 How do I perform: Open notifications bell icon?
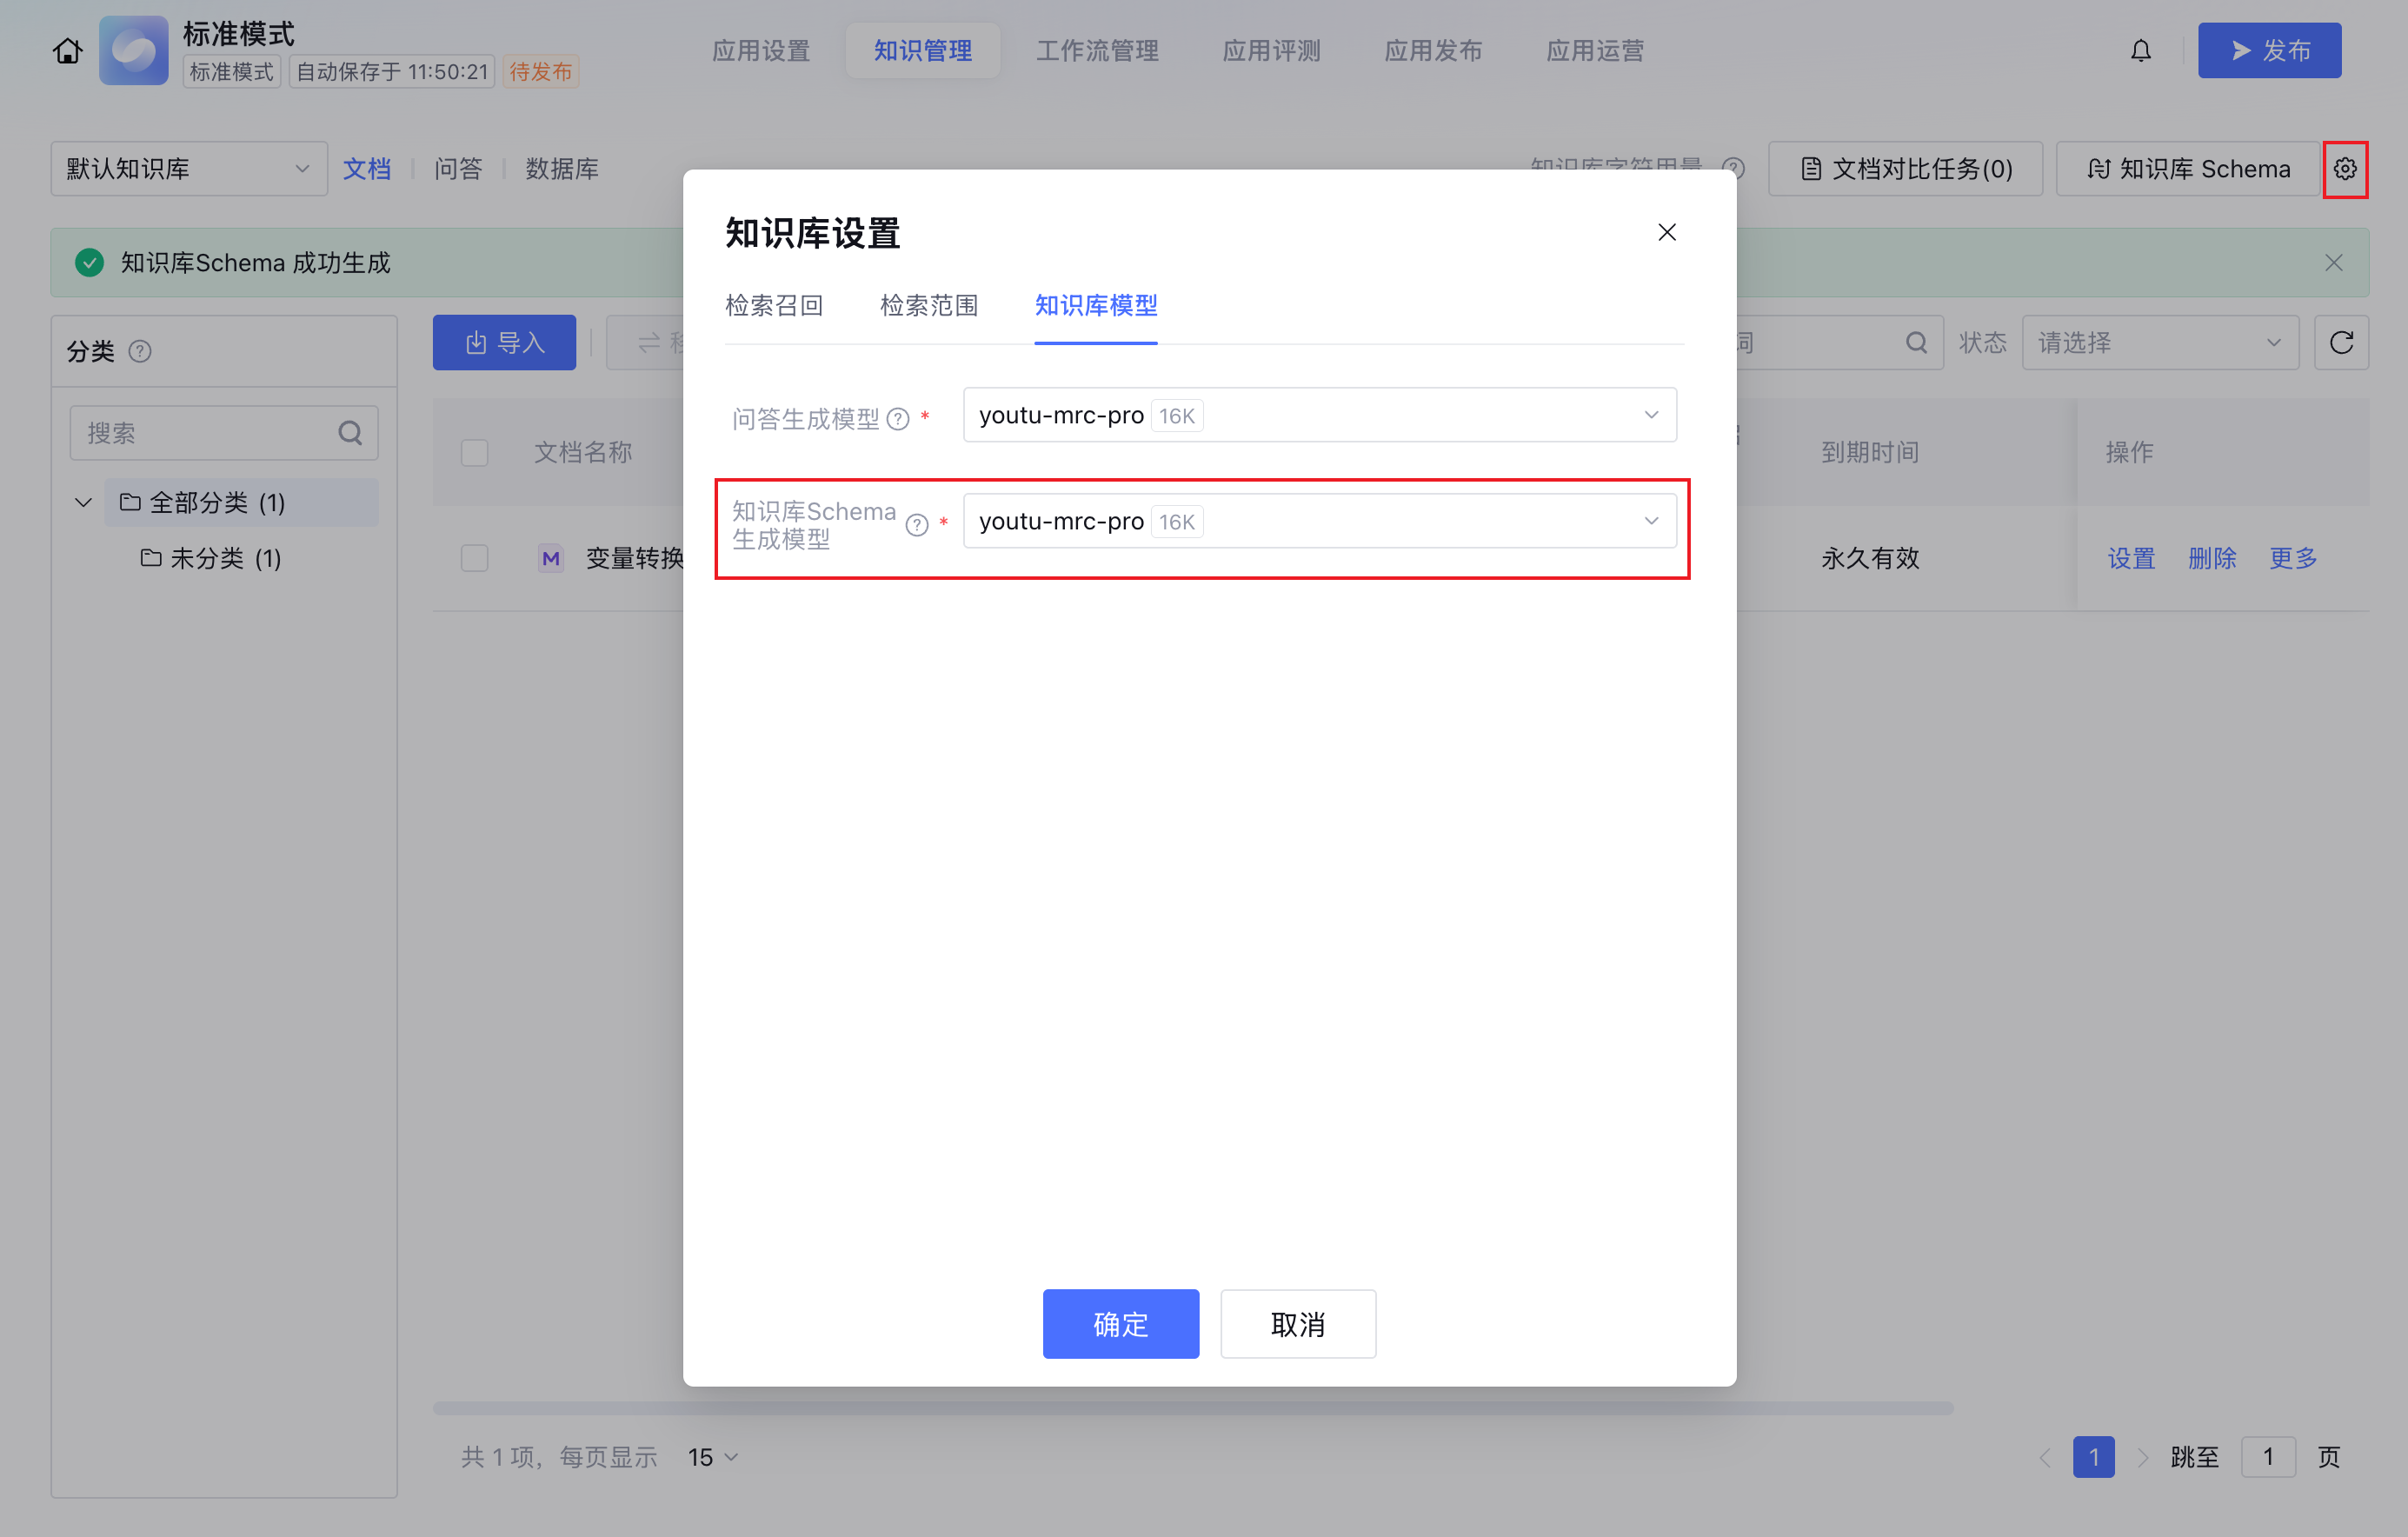[2140, 50]
